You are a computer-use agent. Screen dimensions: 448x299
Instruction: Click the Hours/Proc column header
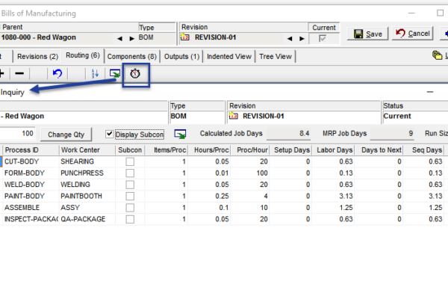pyautogui.click(x=209, y=150)
